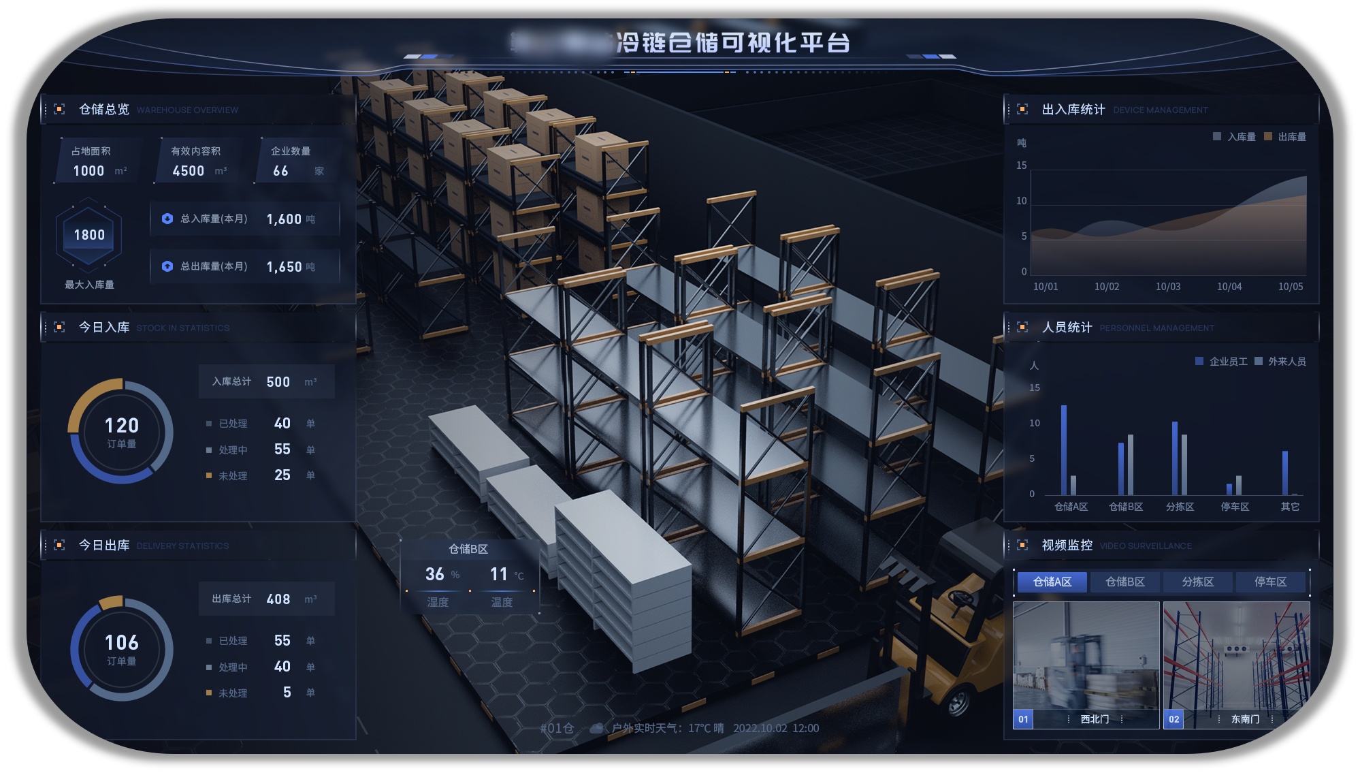
Task: Toggle the 入库量 legend series
Action: 1234,137
